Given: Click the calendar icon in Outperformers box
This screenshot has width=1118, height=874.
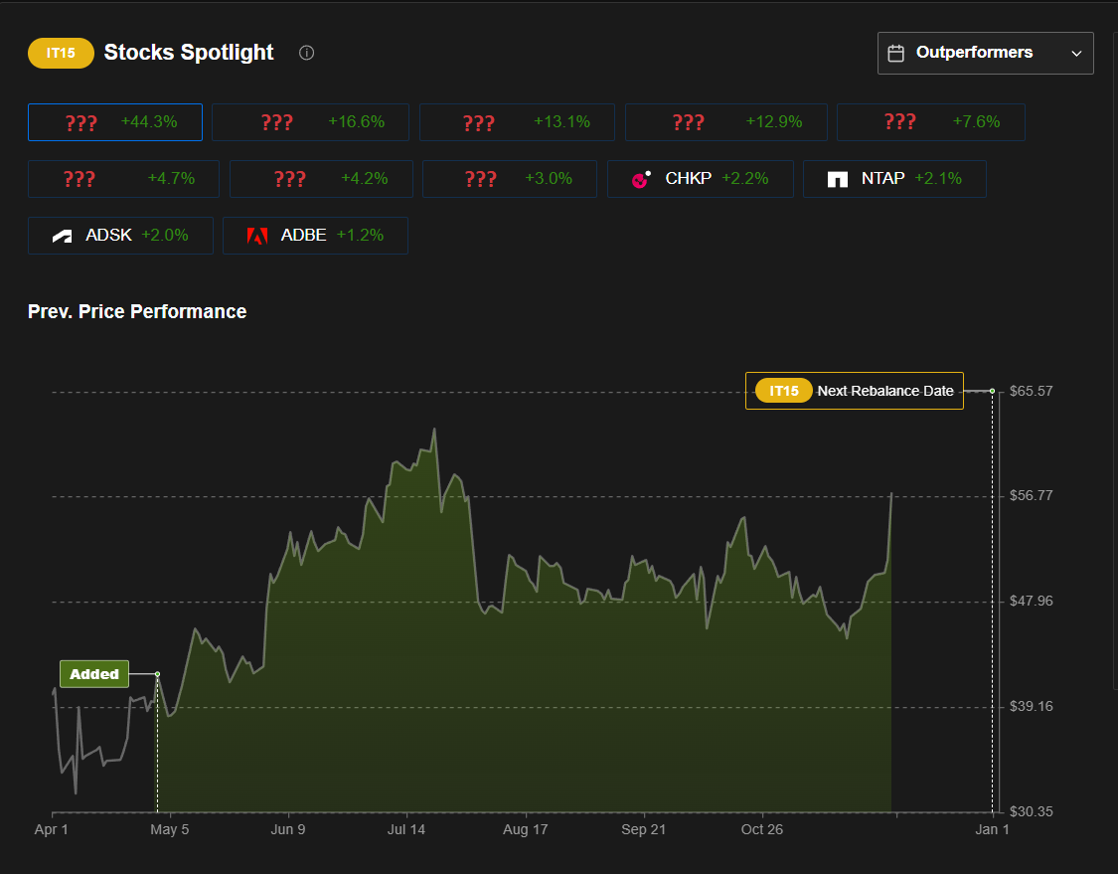Looking at the screenshot, I should coord(896,53).
